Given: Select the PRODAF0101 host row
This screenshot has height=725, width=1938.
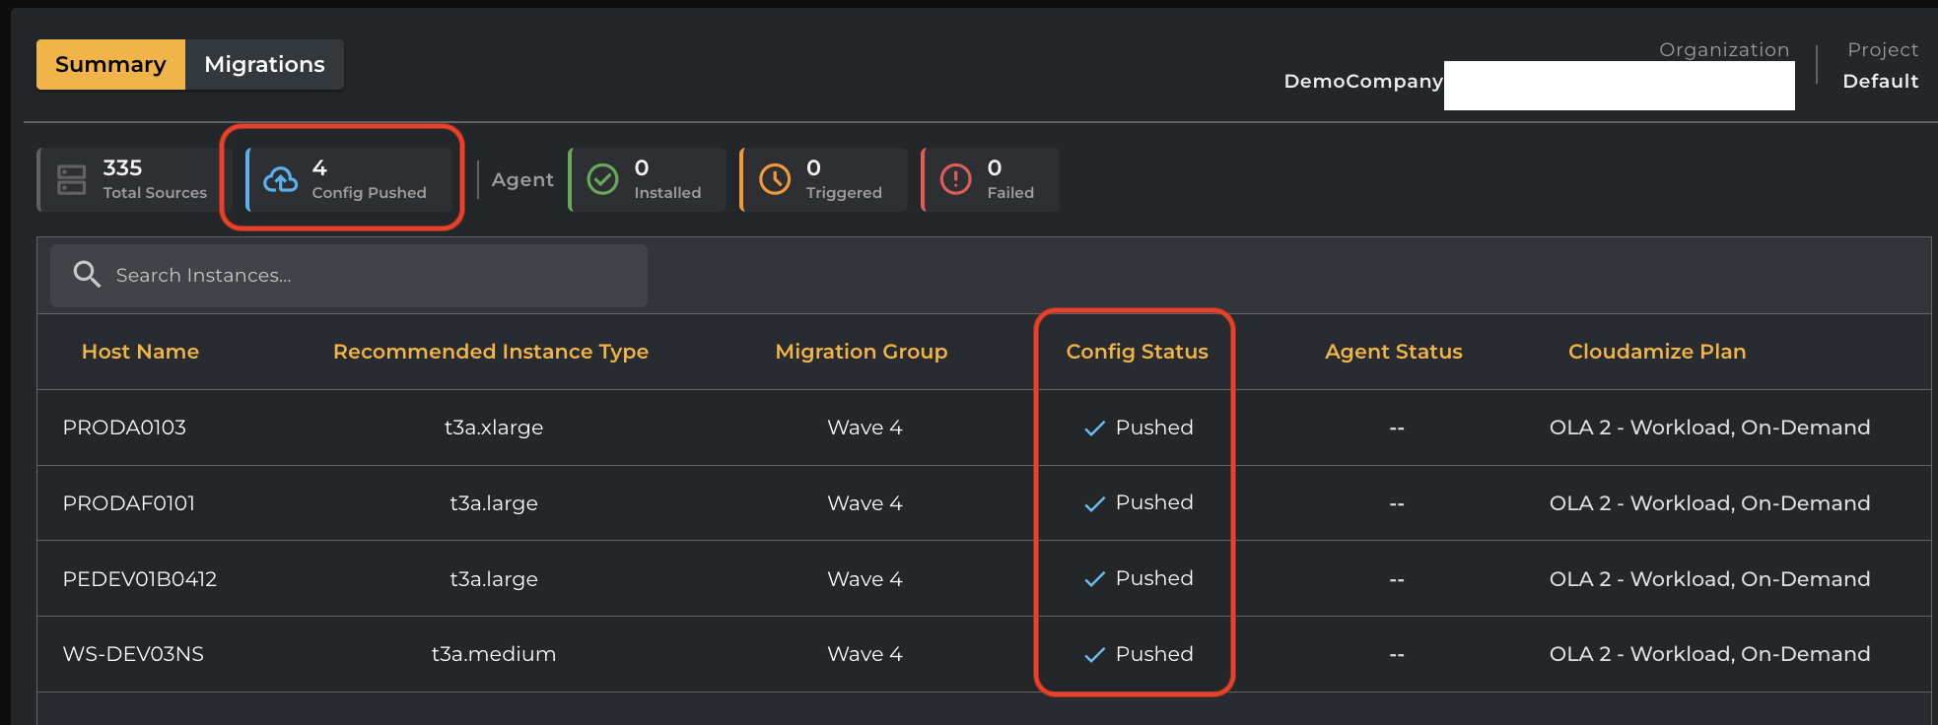Looking at the screenshot, I should pyautogui.click(x=128, y=503).
